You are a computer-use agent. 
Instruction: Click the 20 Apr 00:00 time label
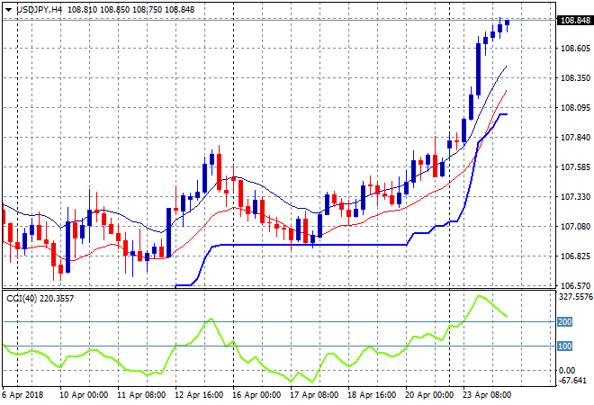point(429,395)
